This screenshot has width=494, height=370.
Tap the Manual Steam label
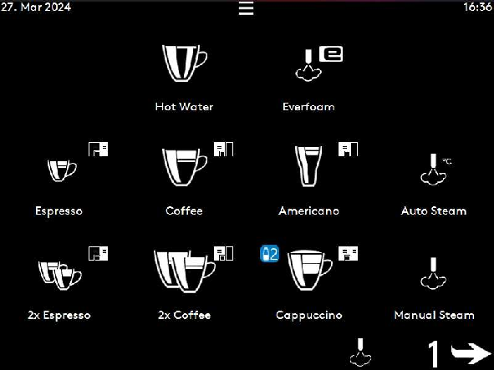pos(434,315)
